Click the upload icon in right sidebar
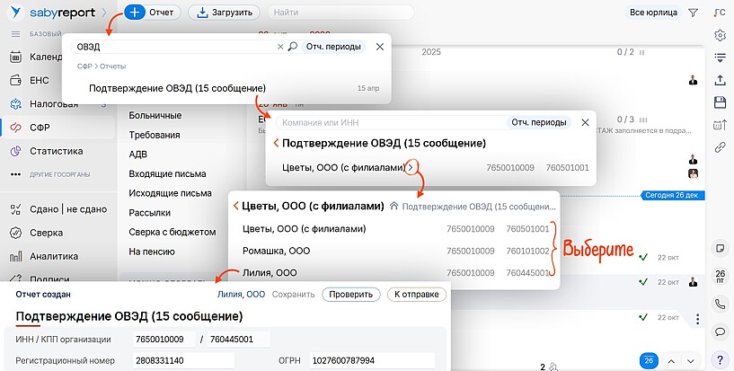 tap(720, 80)
